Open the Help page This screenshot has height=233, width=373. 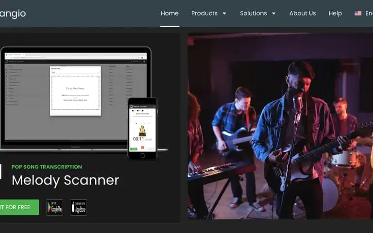click(335, 13)
